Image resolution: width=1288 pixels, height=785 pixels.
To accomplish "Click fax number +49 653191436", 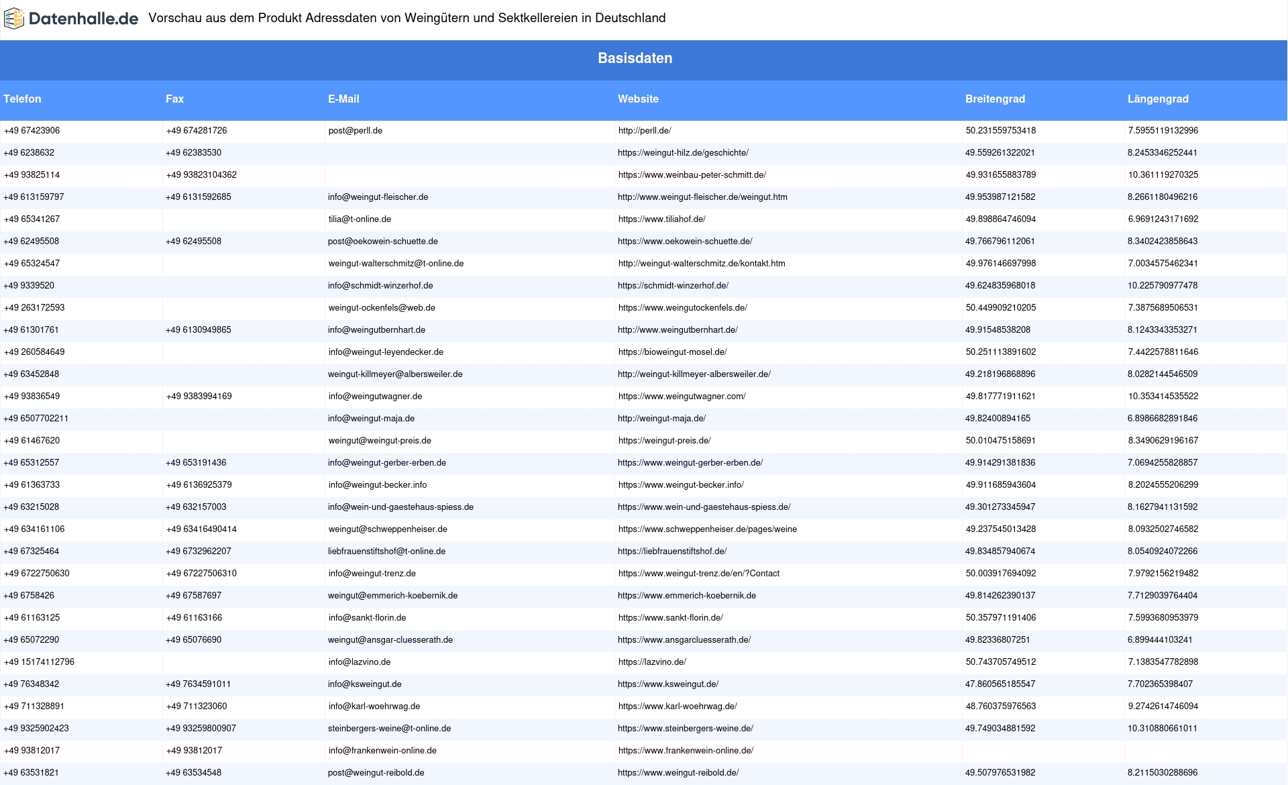I will tap(196, 463).
